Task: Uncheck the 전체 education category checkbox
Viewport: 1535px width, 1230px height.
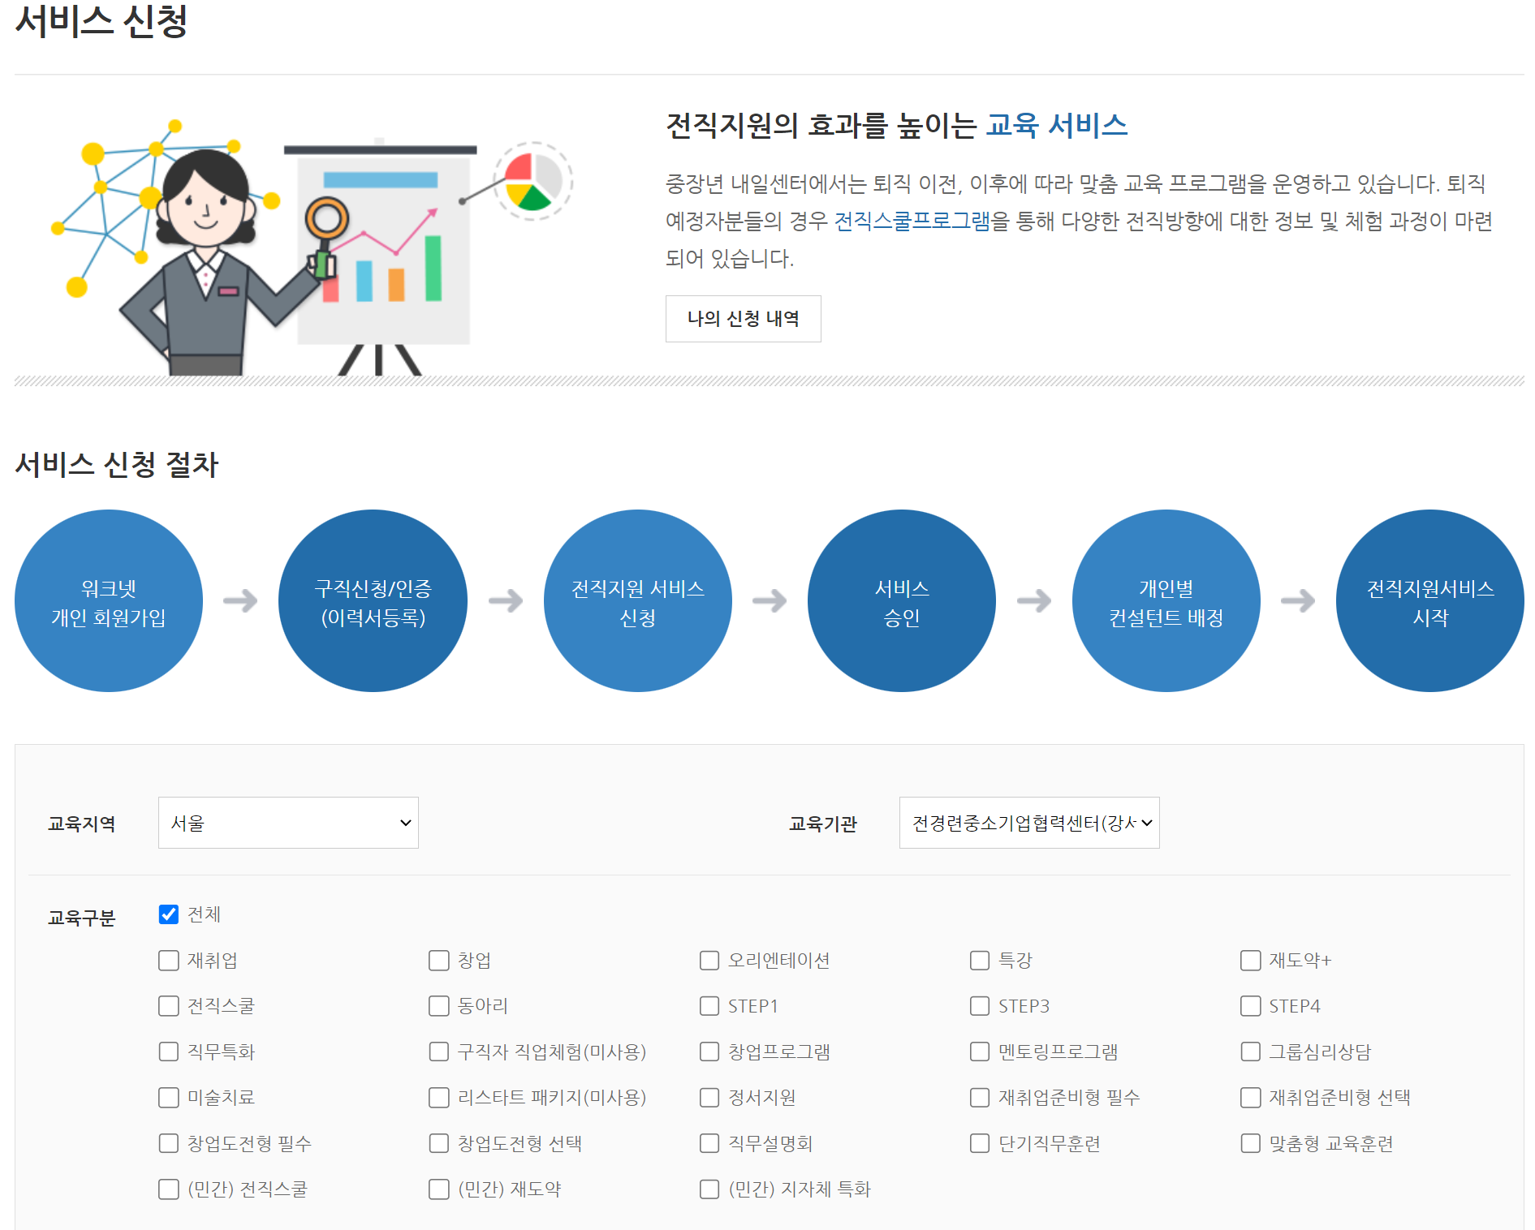Action: pos(168,914)
